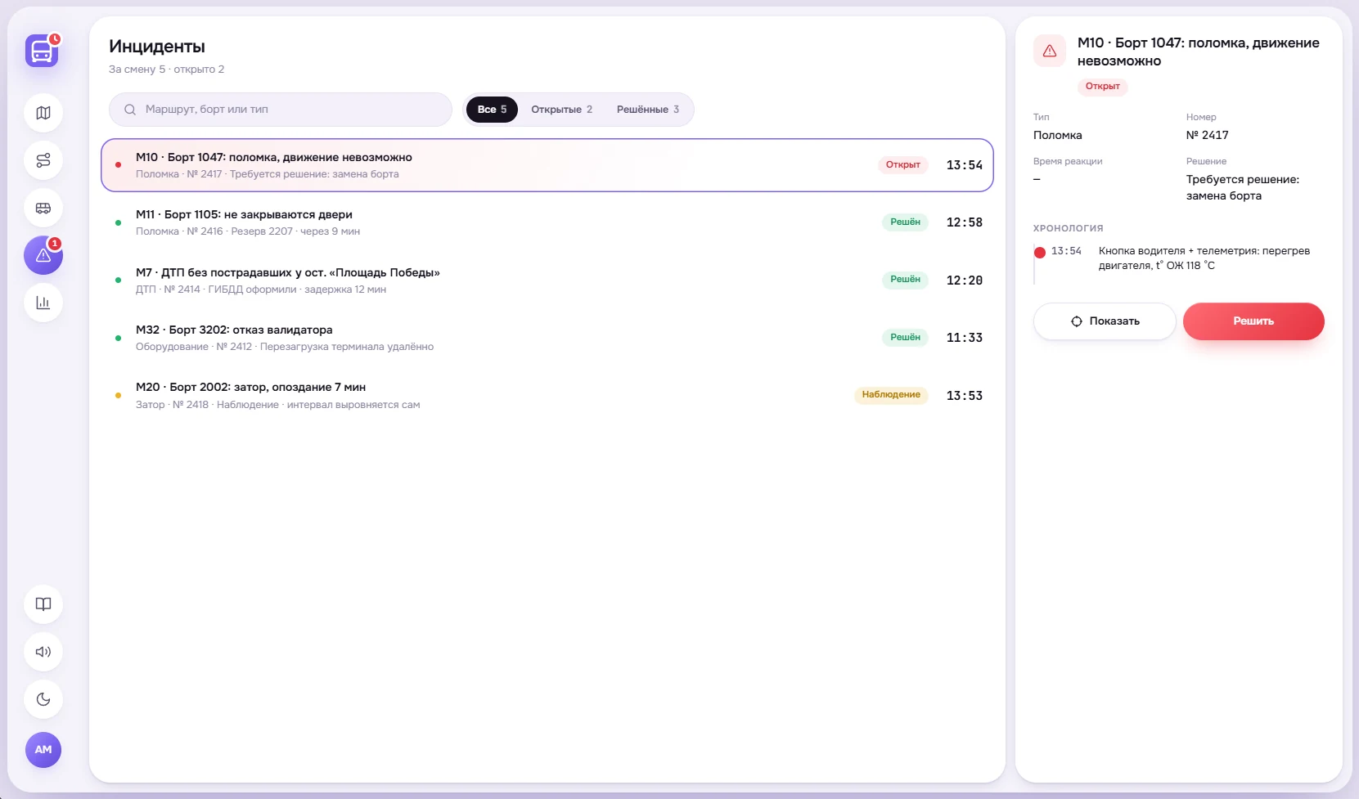The width and height of the screenshot is (1359, 799).
Task: Click the time 11:33 in list
Action: pos(965,338)
